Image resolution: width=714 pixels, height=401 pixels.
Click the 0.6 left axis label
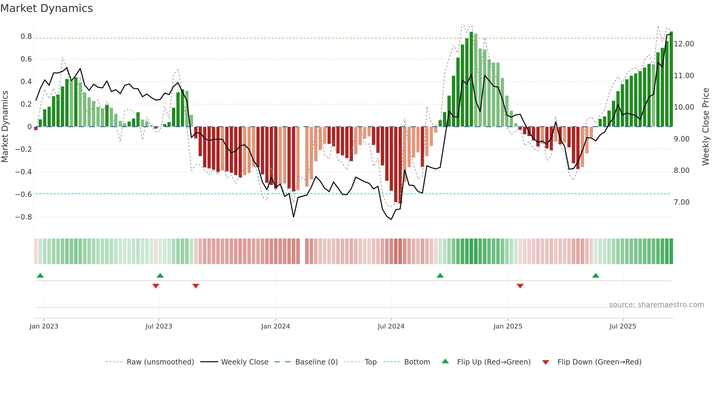click(26, 59)
